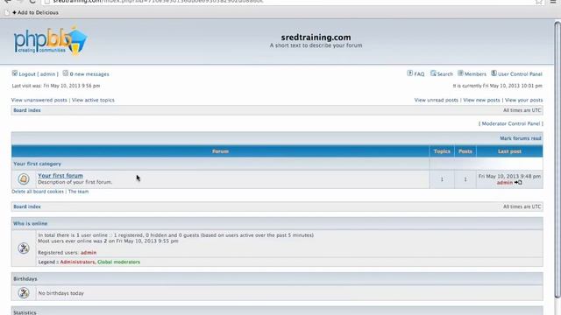View new posts
Image resolution: width=561 pixels, height=315 pixels.
pyautogui.click(x=481, y=100)
